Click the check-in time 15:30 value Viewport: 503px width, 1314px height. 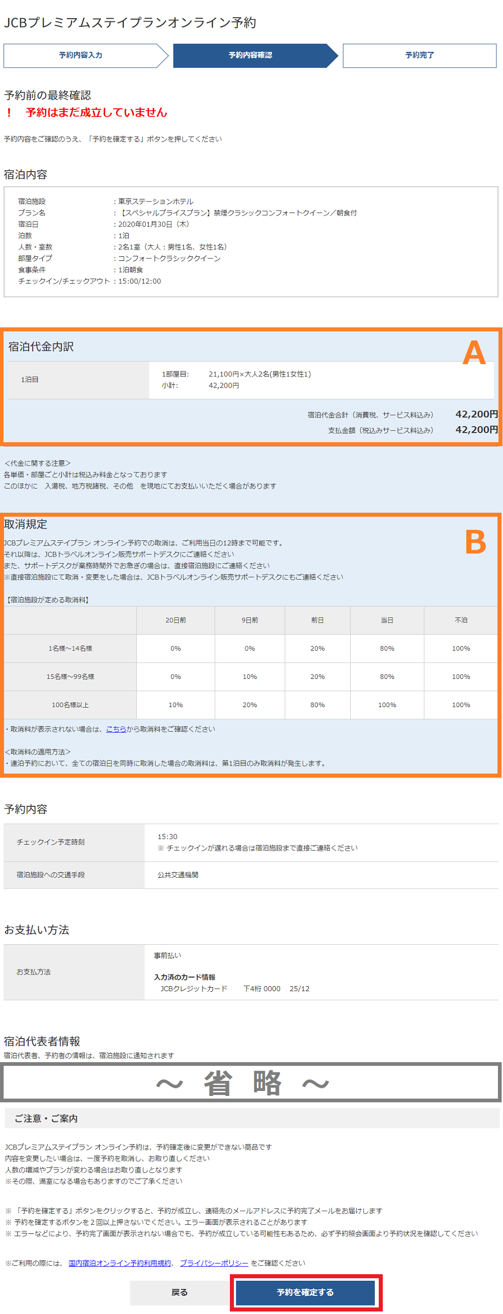(x=167, y=837)
